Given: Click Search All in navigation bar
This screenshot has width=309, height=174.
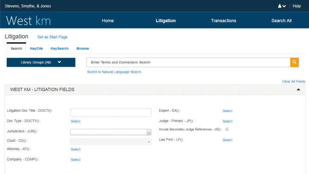Looking at the screenshot, I should point(281,21).
